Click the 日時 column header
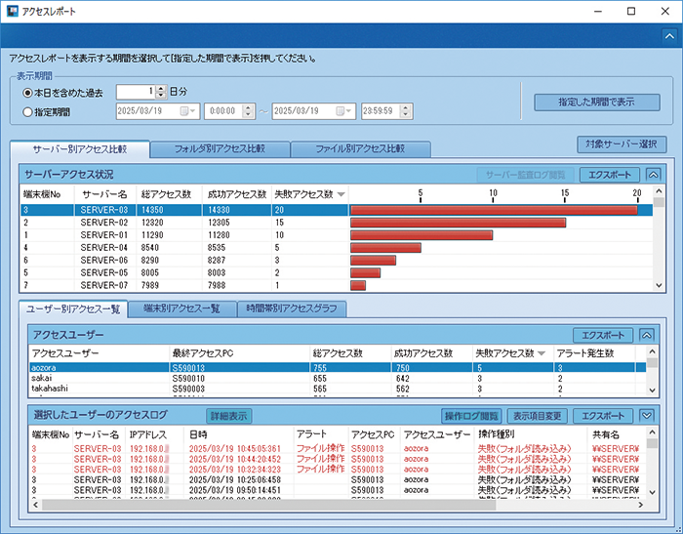Screen dimensions: 683x534 click(x=239, y=434)
